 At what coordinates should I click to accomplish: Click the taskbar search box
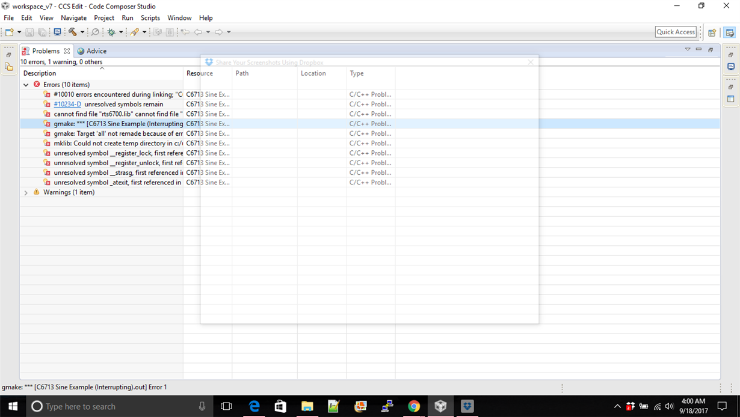[x=119, y=406]
